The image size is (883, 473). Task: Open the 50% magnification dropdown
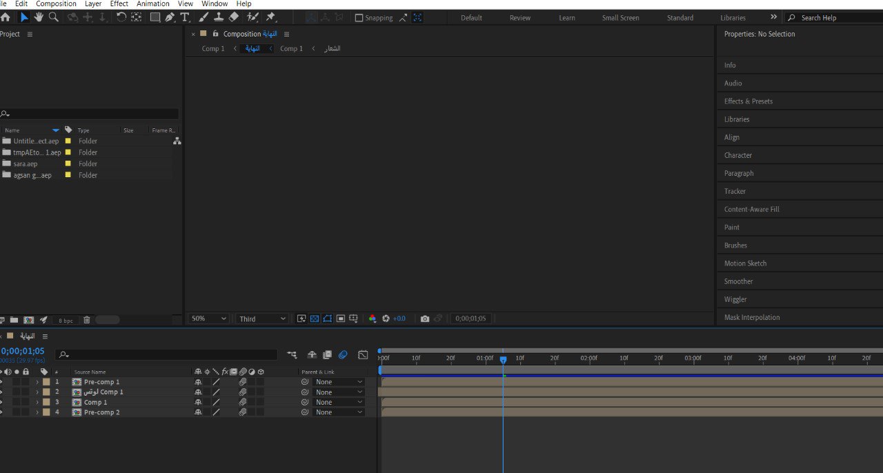[207, 318]
